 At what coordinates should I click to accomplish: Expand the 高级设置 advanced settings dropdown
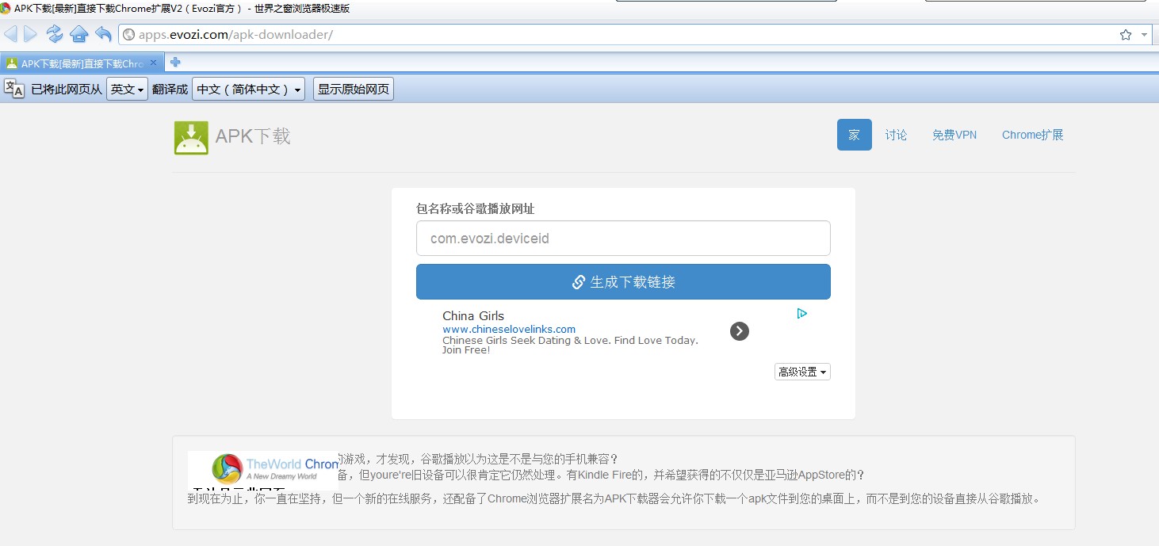[802, 372]
